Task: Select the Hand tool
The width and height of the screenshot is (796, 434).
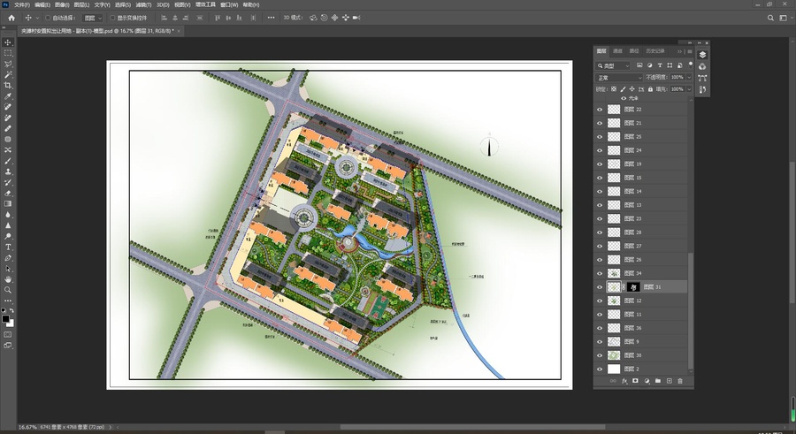Action: pyautogui.click(x=8, y=279)
